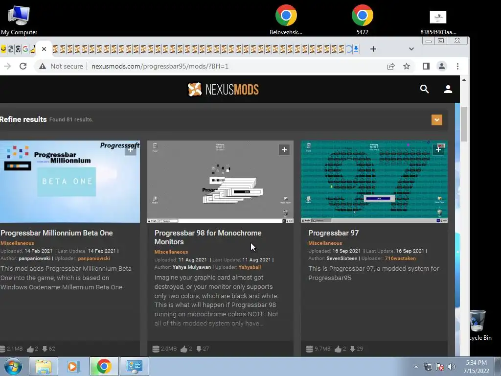The height and width of the screenshot is (376, 501).
Task: Click Miscellaneous category under Progressbar 97
Action: point(325,243)
